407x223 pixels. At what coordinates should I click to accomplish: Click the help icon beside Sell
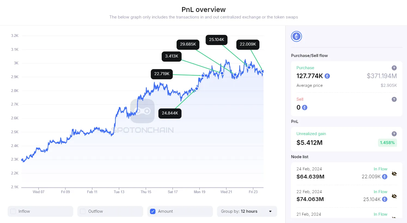(394, 99)
